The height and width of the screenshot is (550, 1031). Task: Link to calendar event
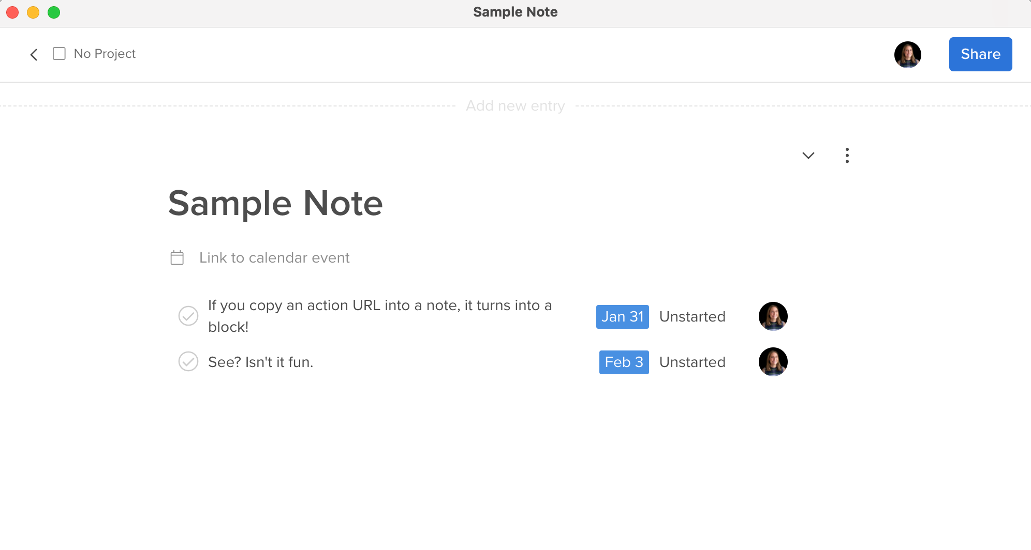pyautogui.click(x=274, y=257)
